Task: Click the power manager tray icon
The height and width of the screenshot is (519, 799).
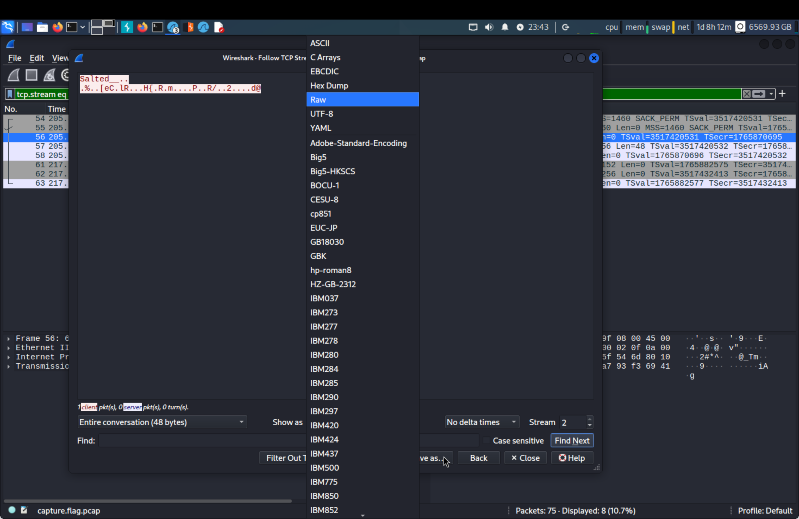Action: (520, 27)
